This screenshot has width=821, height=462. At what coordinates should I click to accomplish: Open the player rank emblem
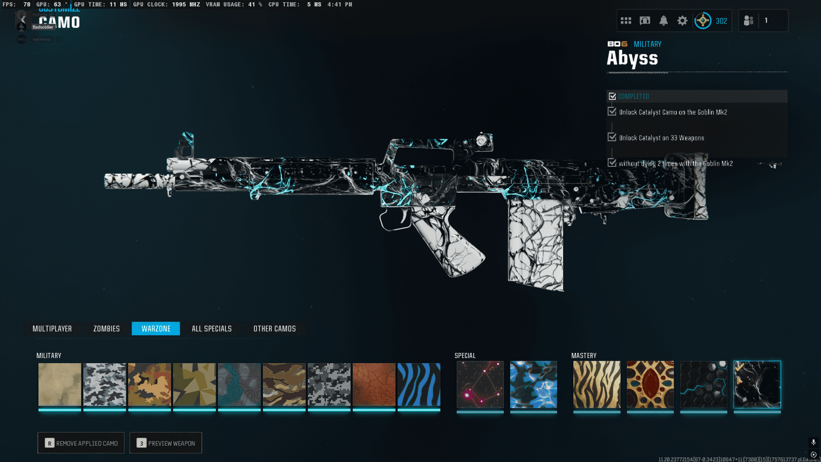(x=703, y=21)
